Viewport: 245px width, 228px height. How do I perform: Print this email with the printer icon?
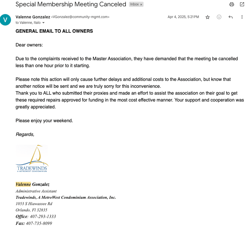pos(231,4)
